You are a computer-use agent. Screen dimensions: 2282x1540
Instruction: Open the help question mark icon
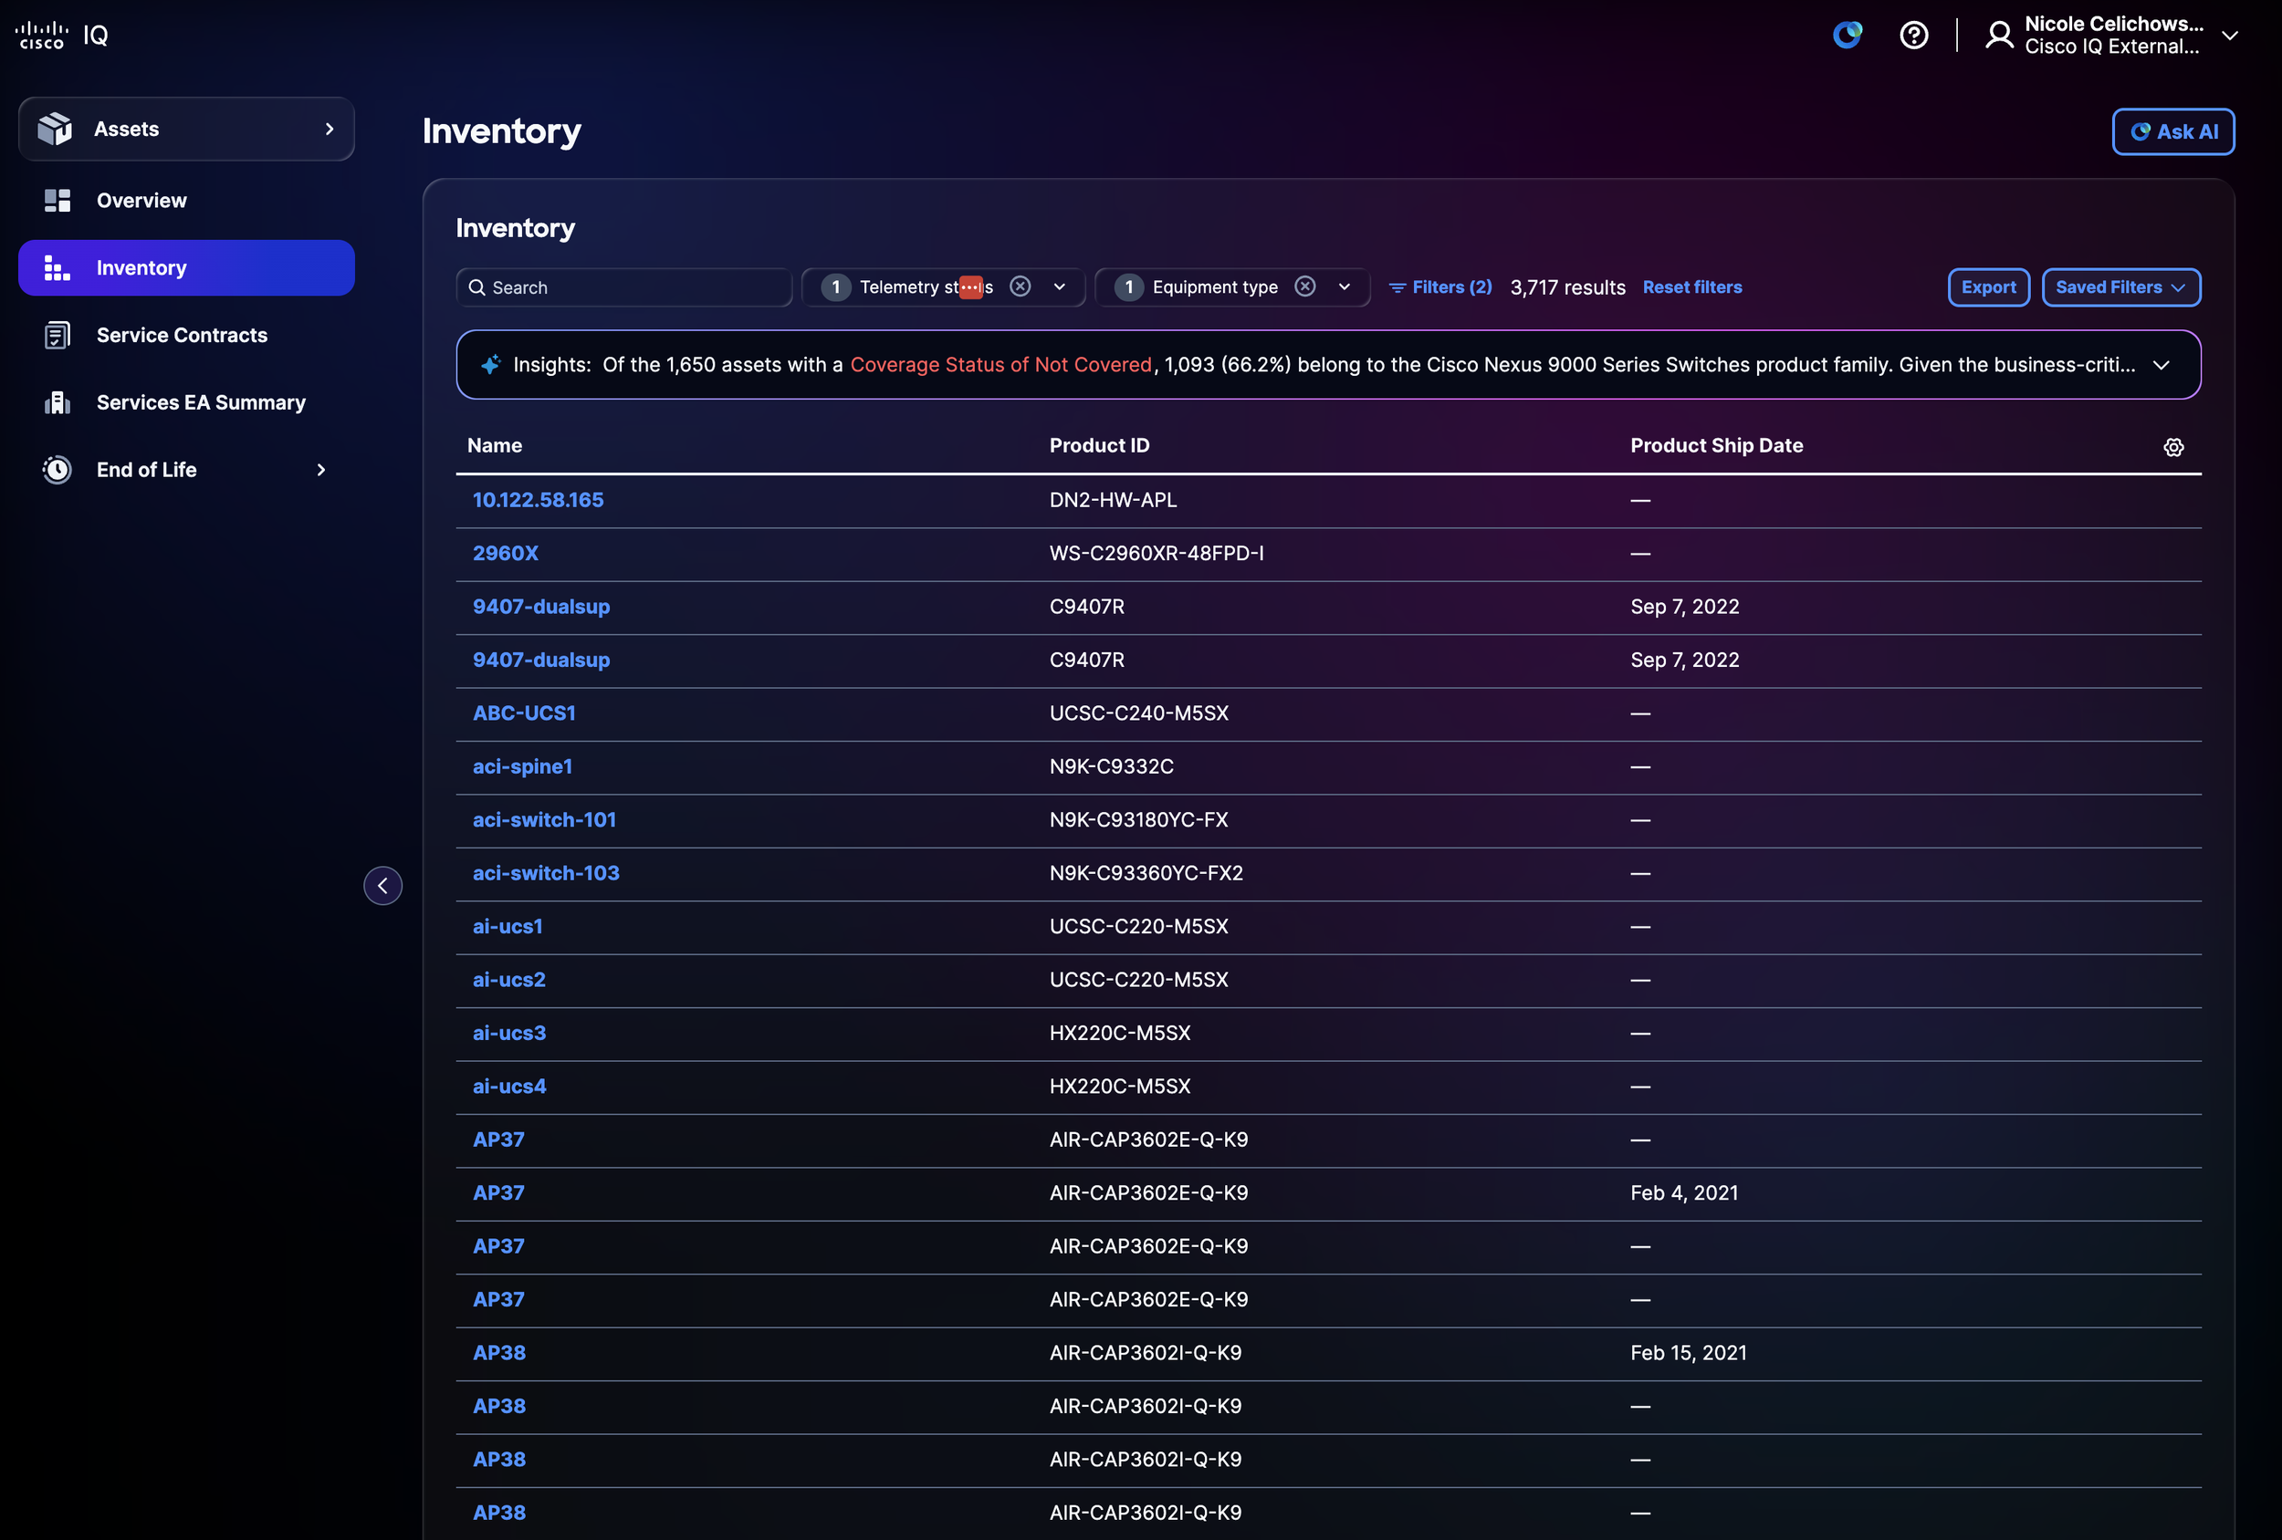click(x=1914, y=36)
